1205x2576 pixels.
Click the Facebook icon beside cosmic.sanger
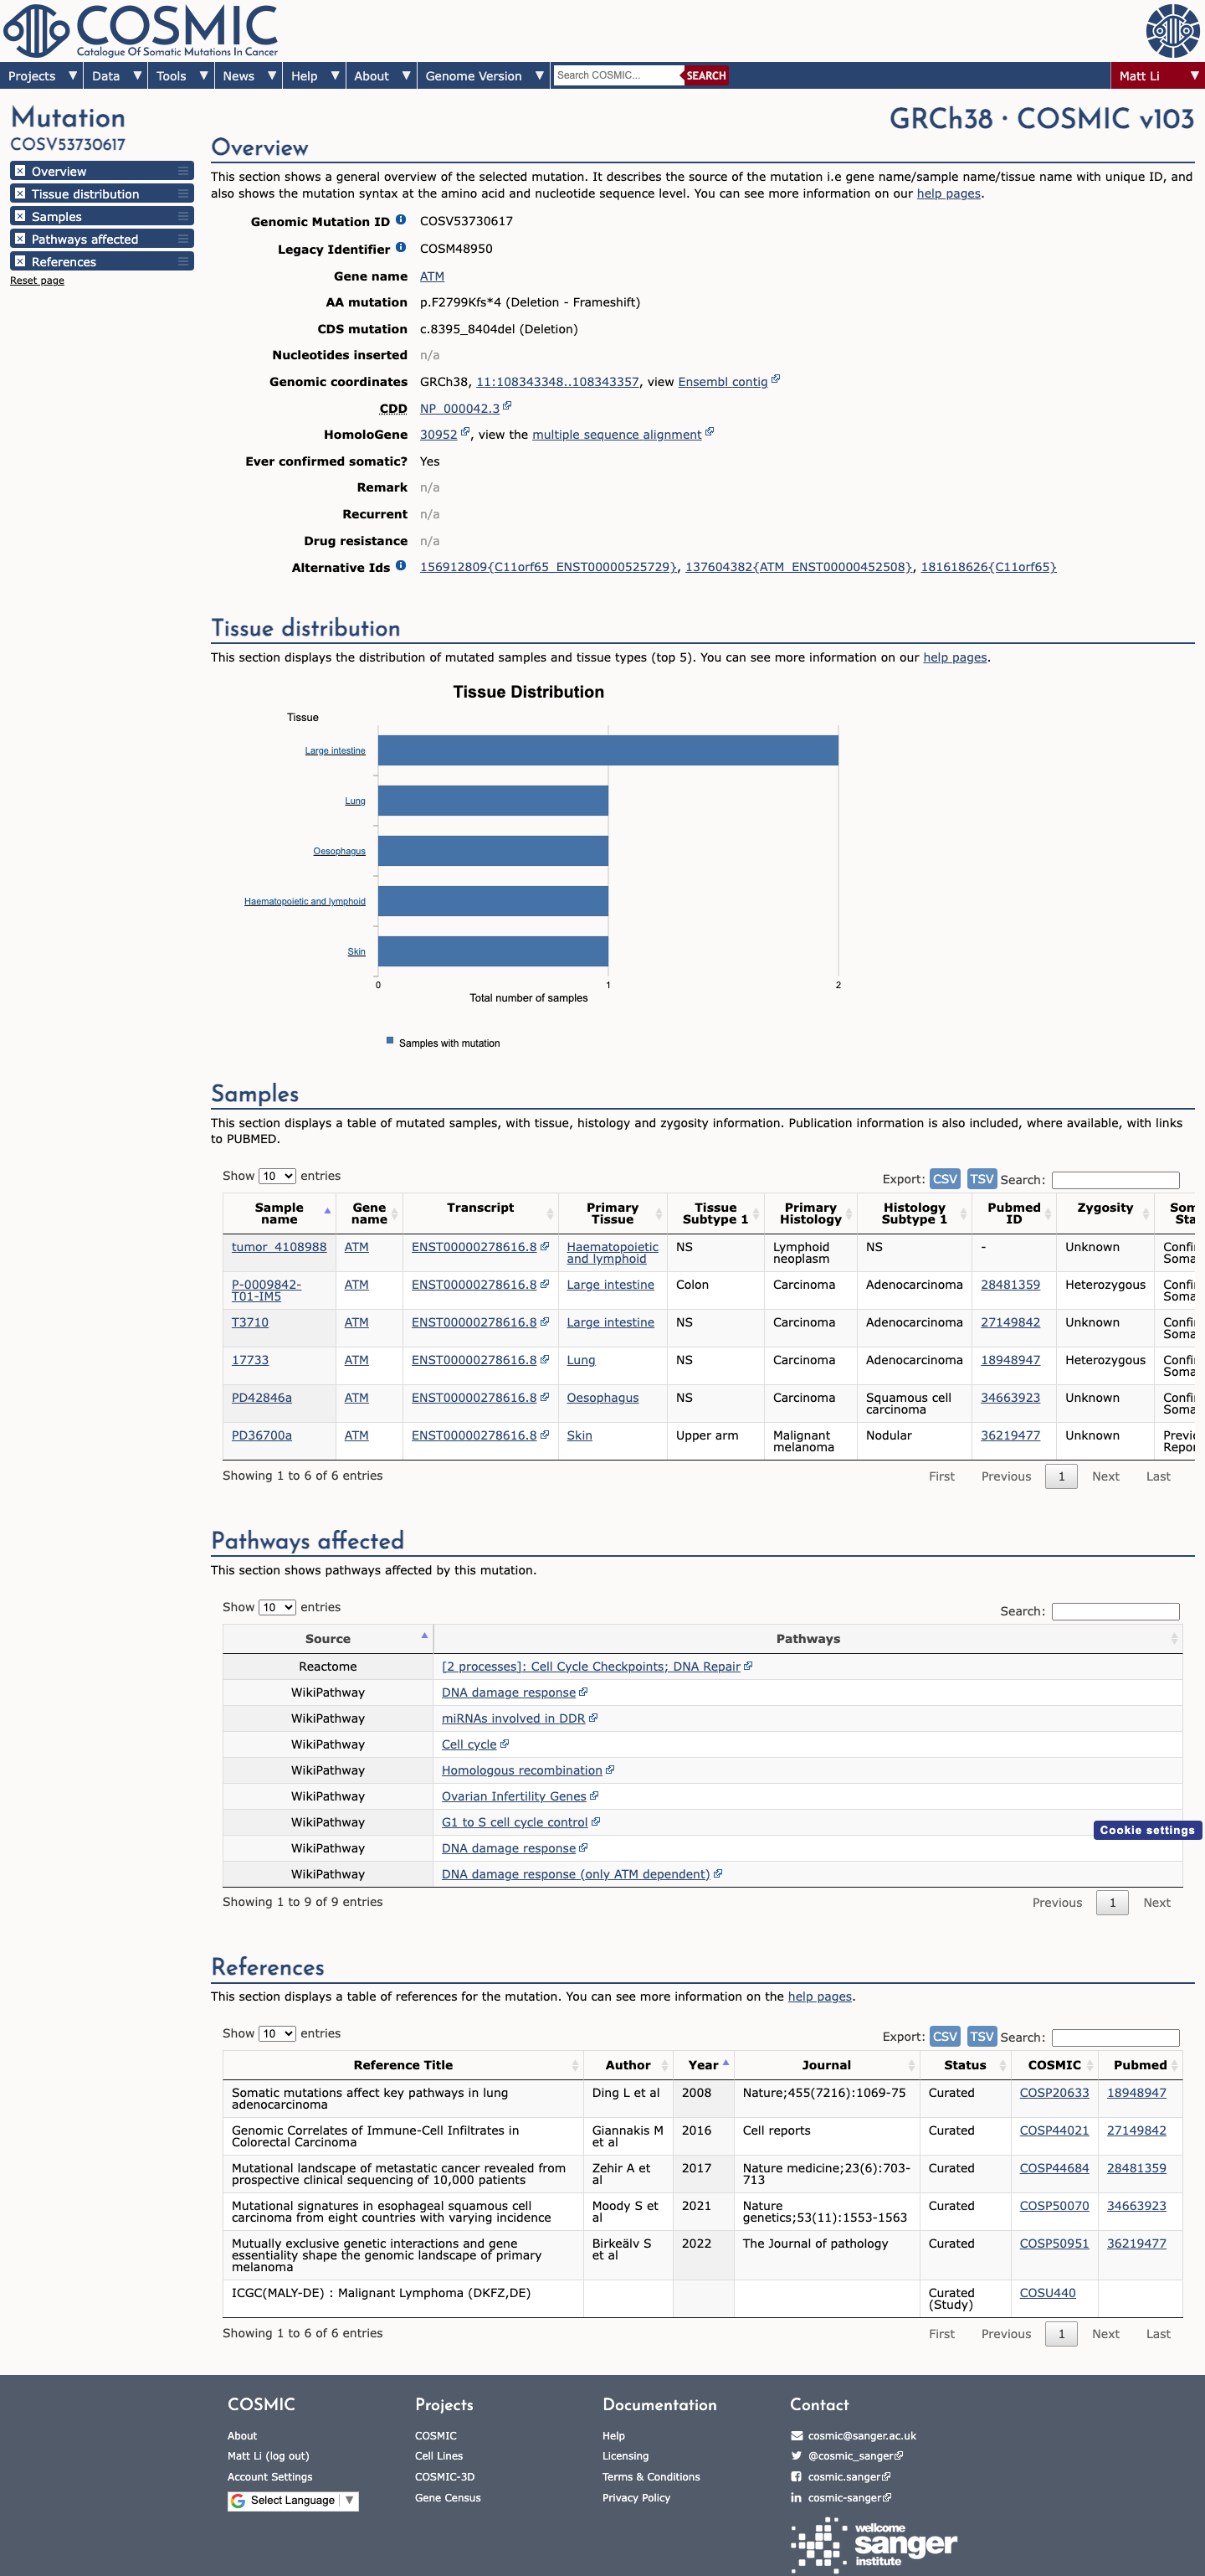pyautogui.click(x=797, y=2476)
